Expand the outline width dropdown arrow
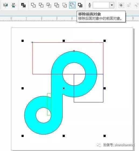Image resolution: width=139 pixels, height=151 pixels. [112, 5]
